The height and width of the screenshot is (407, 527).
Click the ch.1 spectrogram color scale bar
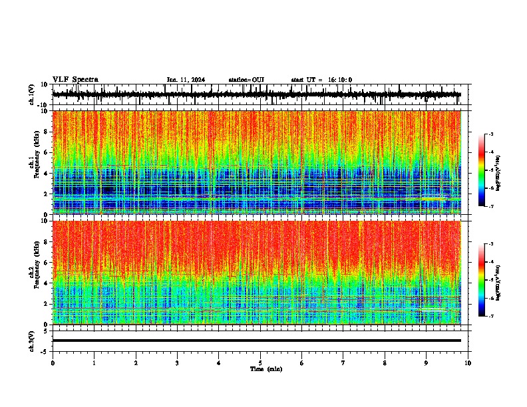coord(481,170)
